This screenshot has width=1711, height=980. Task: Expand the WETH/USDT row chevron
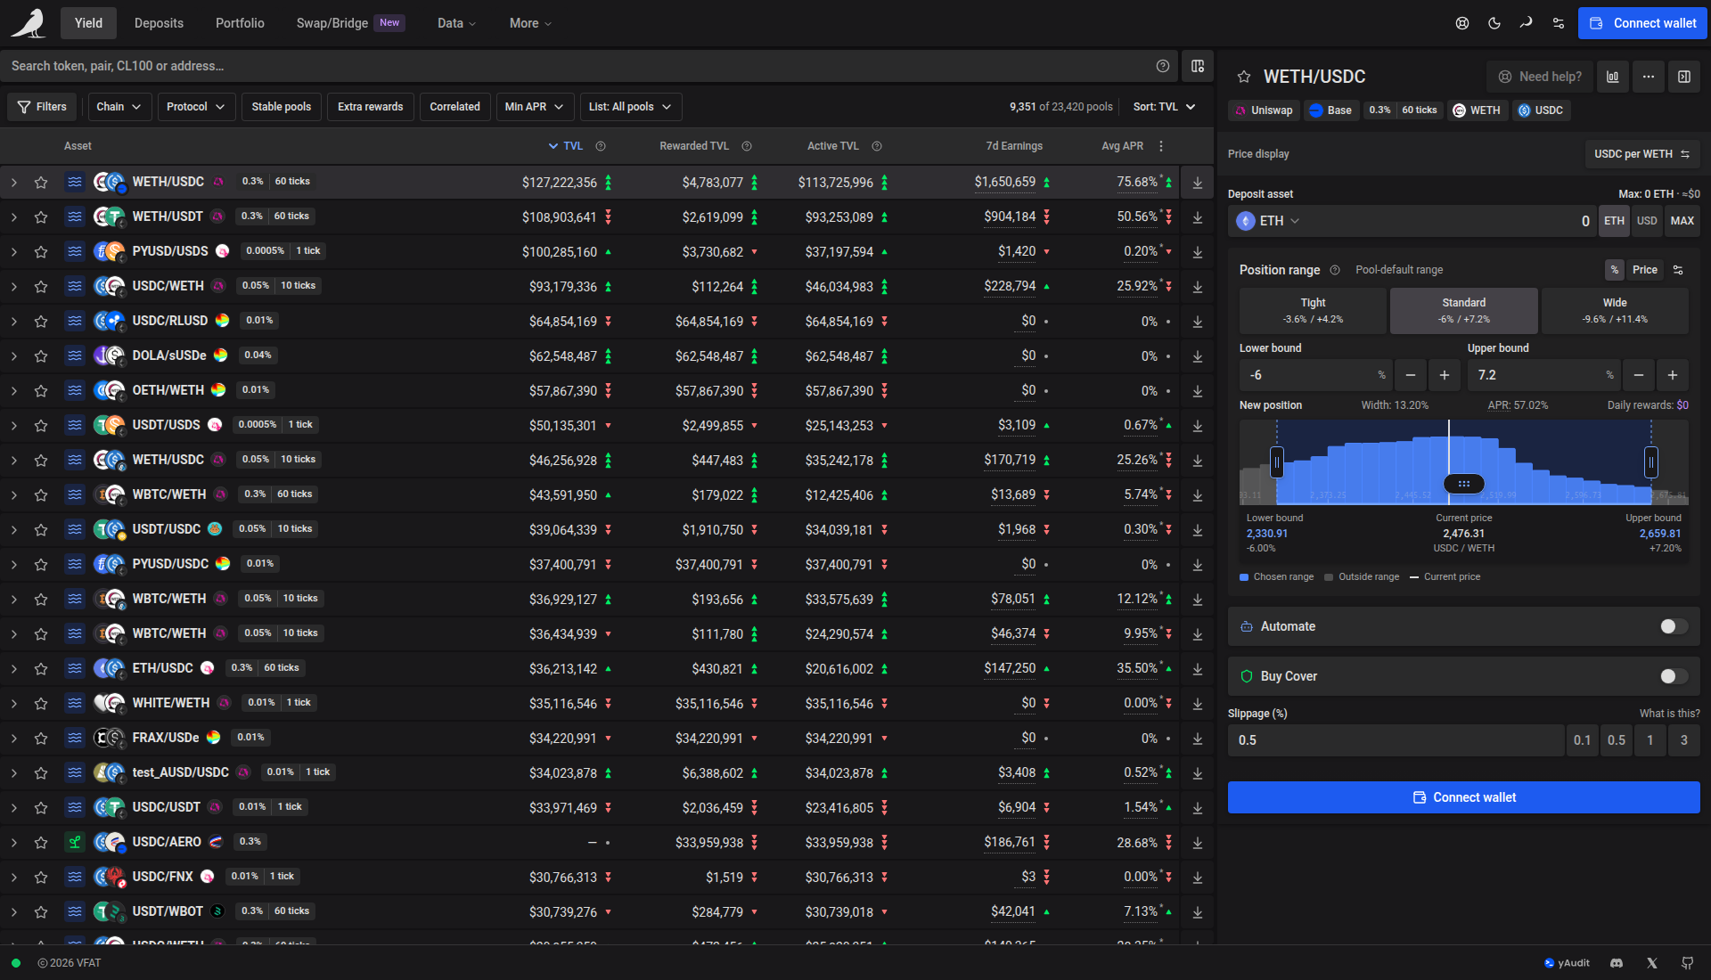click(14, 216)
